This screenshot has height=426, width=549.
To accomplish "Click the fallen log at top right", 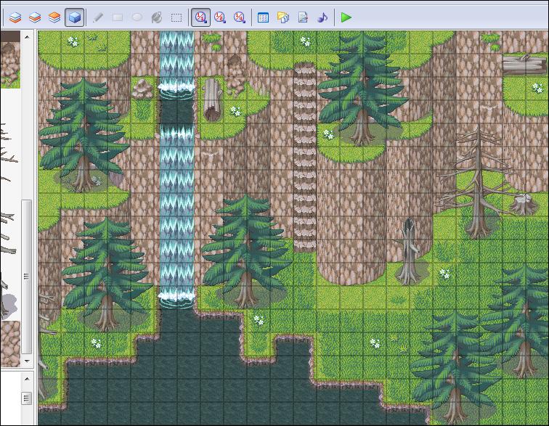I will tap(524, 63).
